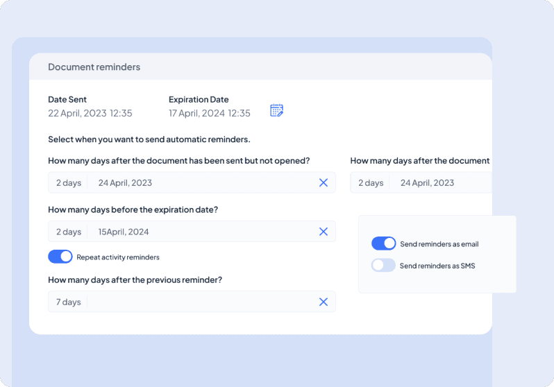Enable Send reminders as SMS switch
This screenshot has height=387, width=554.
pos(383,265)
